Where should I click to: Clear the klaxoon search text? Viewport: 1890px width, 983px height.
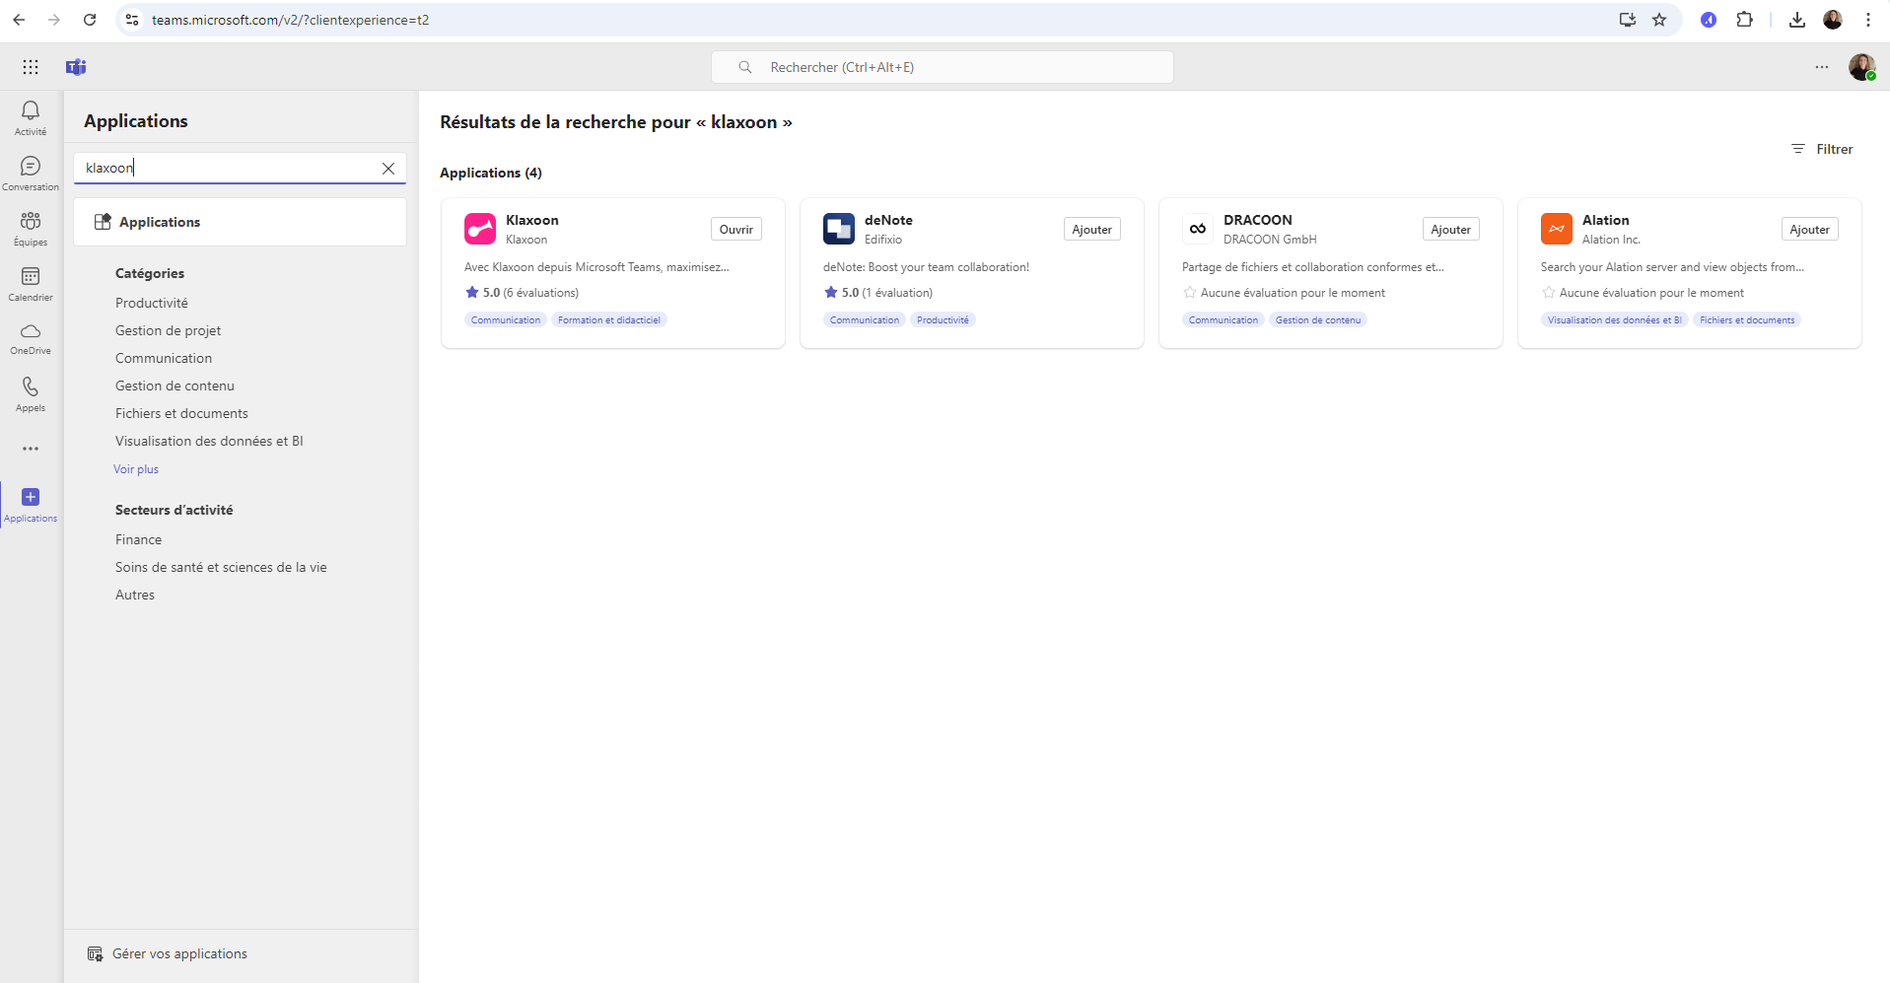coord(388,169)
